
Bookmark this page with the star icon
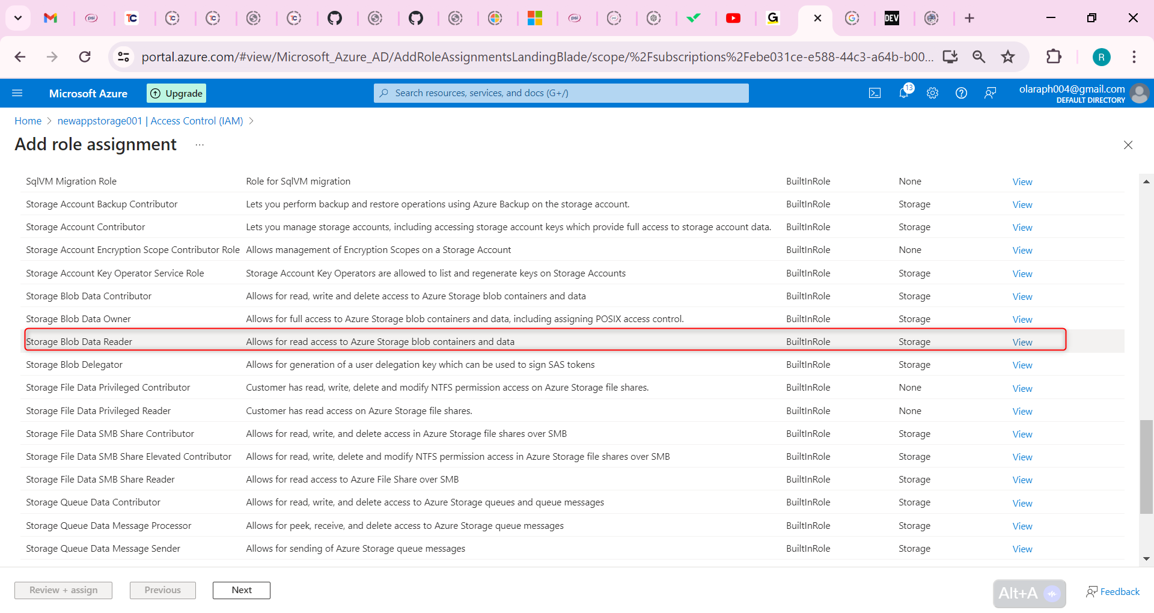pos(1007,56)
